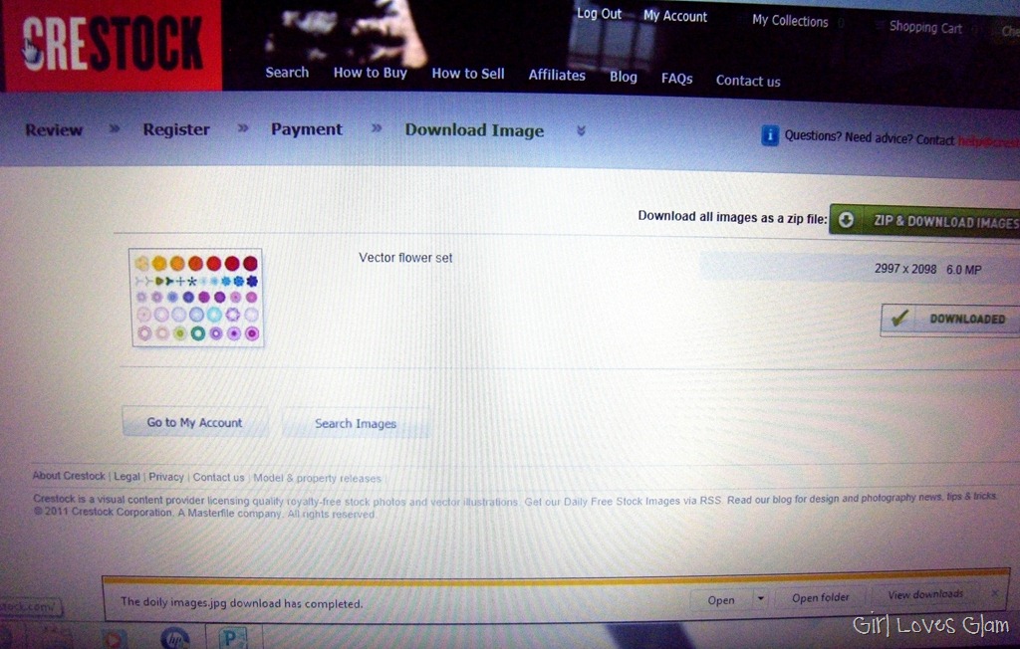Image resolution: width=1020 pixels, height=649 pixels.
Task: Click the Open folder button
Action: [821, 597]
